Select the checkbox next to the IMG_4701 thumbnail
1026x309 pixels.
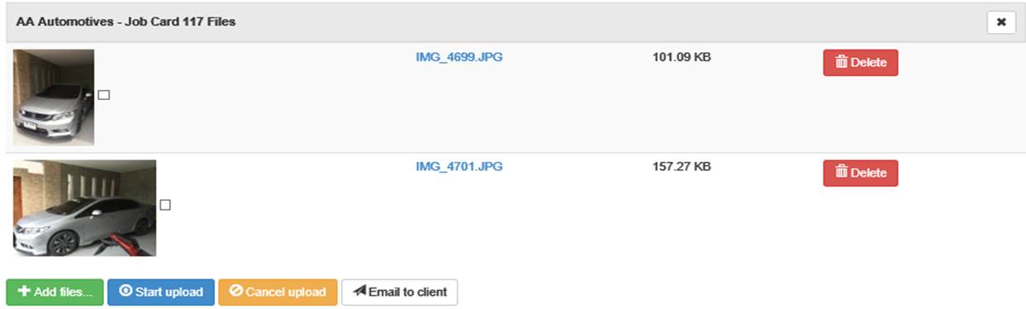point(165,205)
